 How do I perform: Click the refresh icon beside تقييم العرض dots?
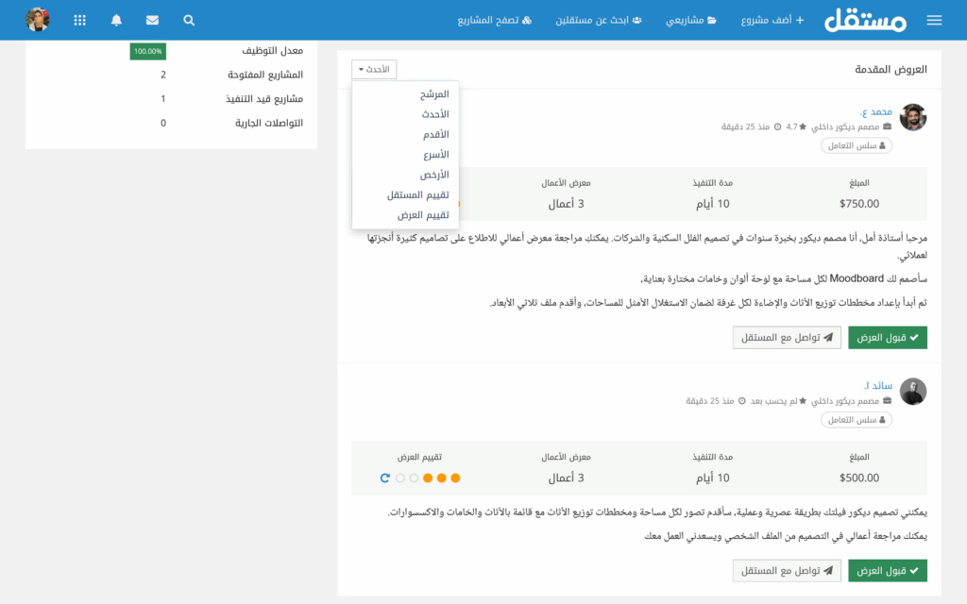[384, 478]
